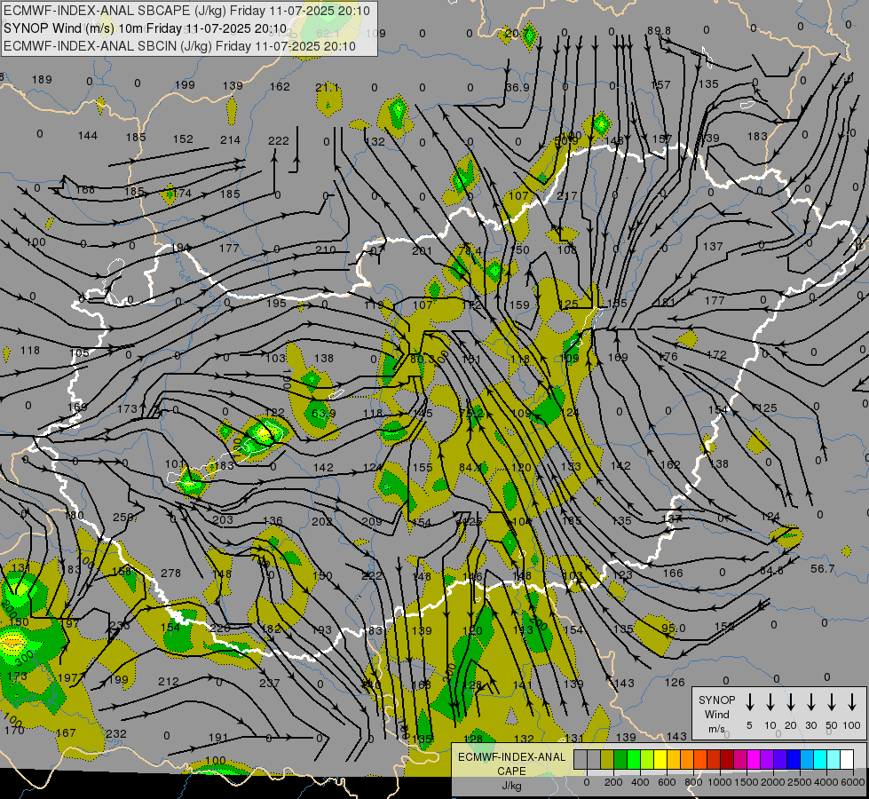The height and width of the screenshot is (799, 869).
Task: Click the 6000 tick label on the CAPE scale
Action: tap(853, 782)
